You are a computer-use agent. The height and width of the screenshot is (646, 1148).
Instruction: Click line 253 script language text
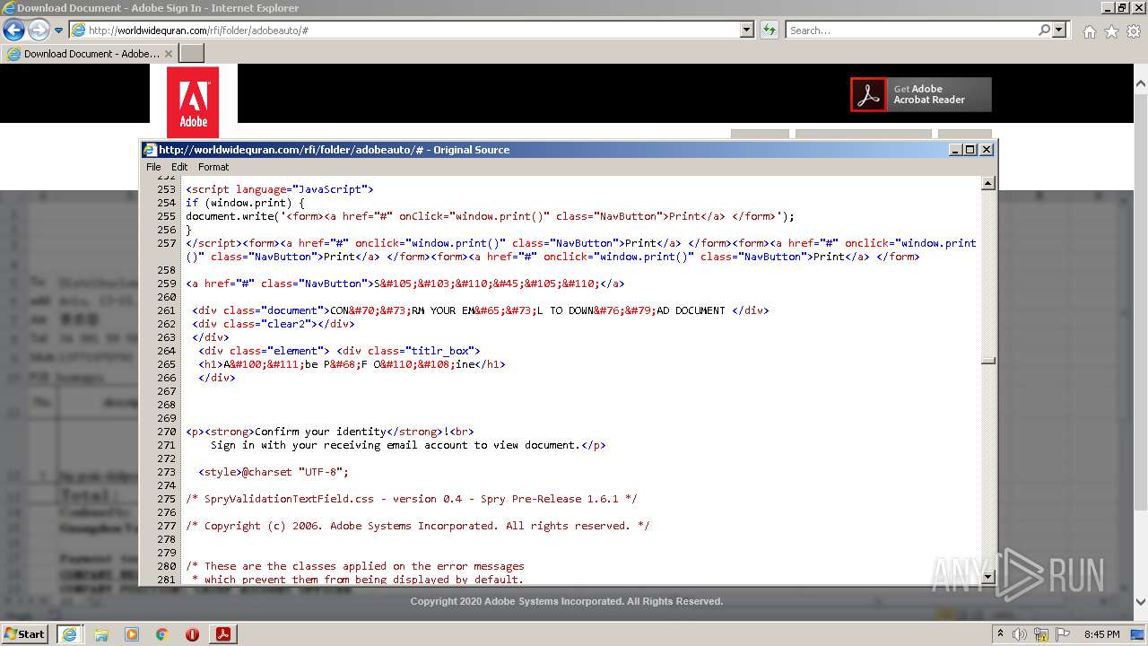[x=279, y=189]
